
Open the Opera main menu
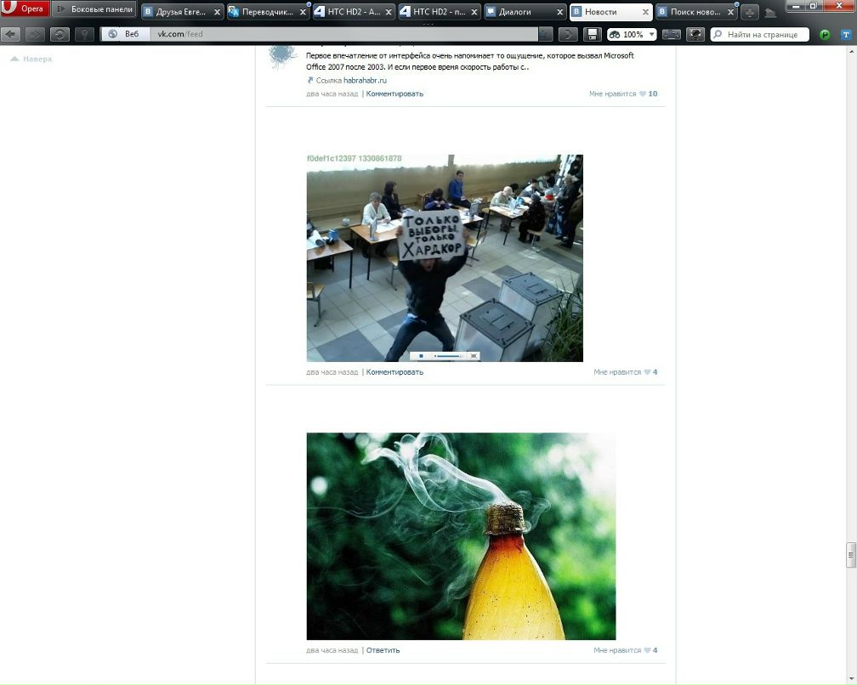tap(26, 10)
